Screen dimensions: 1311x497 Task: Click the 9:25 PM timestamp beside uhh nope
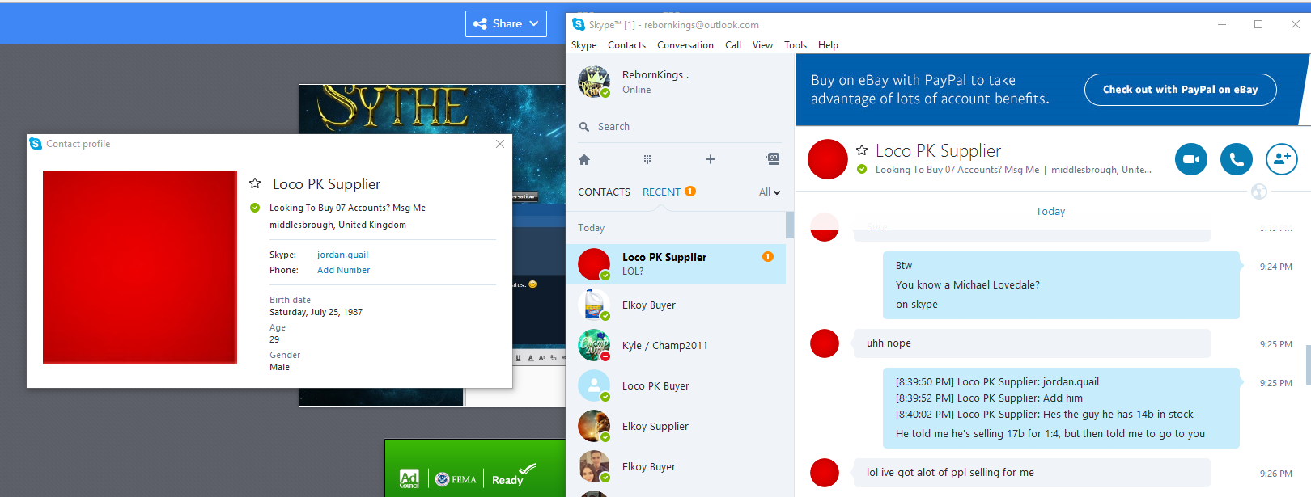(1276, 344)
